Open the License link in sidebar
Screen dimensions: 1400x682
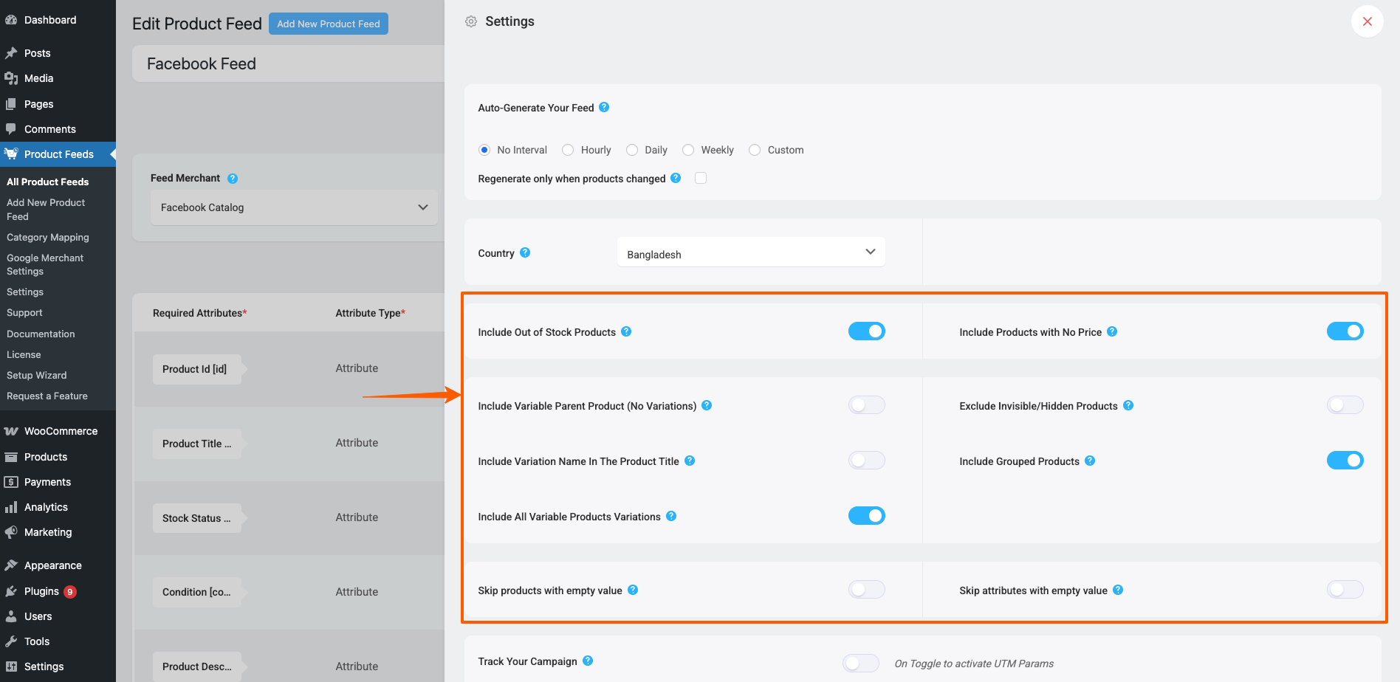coord(24,355)
